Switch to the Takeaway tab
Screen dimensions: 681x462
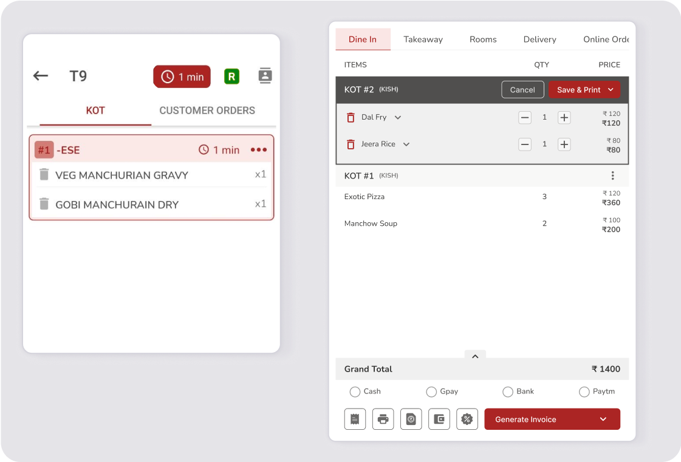[423, 39]
